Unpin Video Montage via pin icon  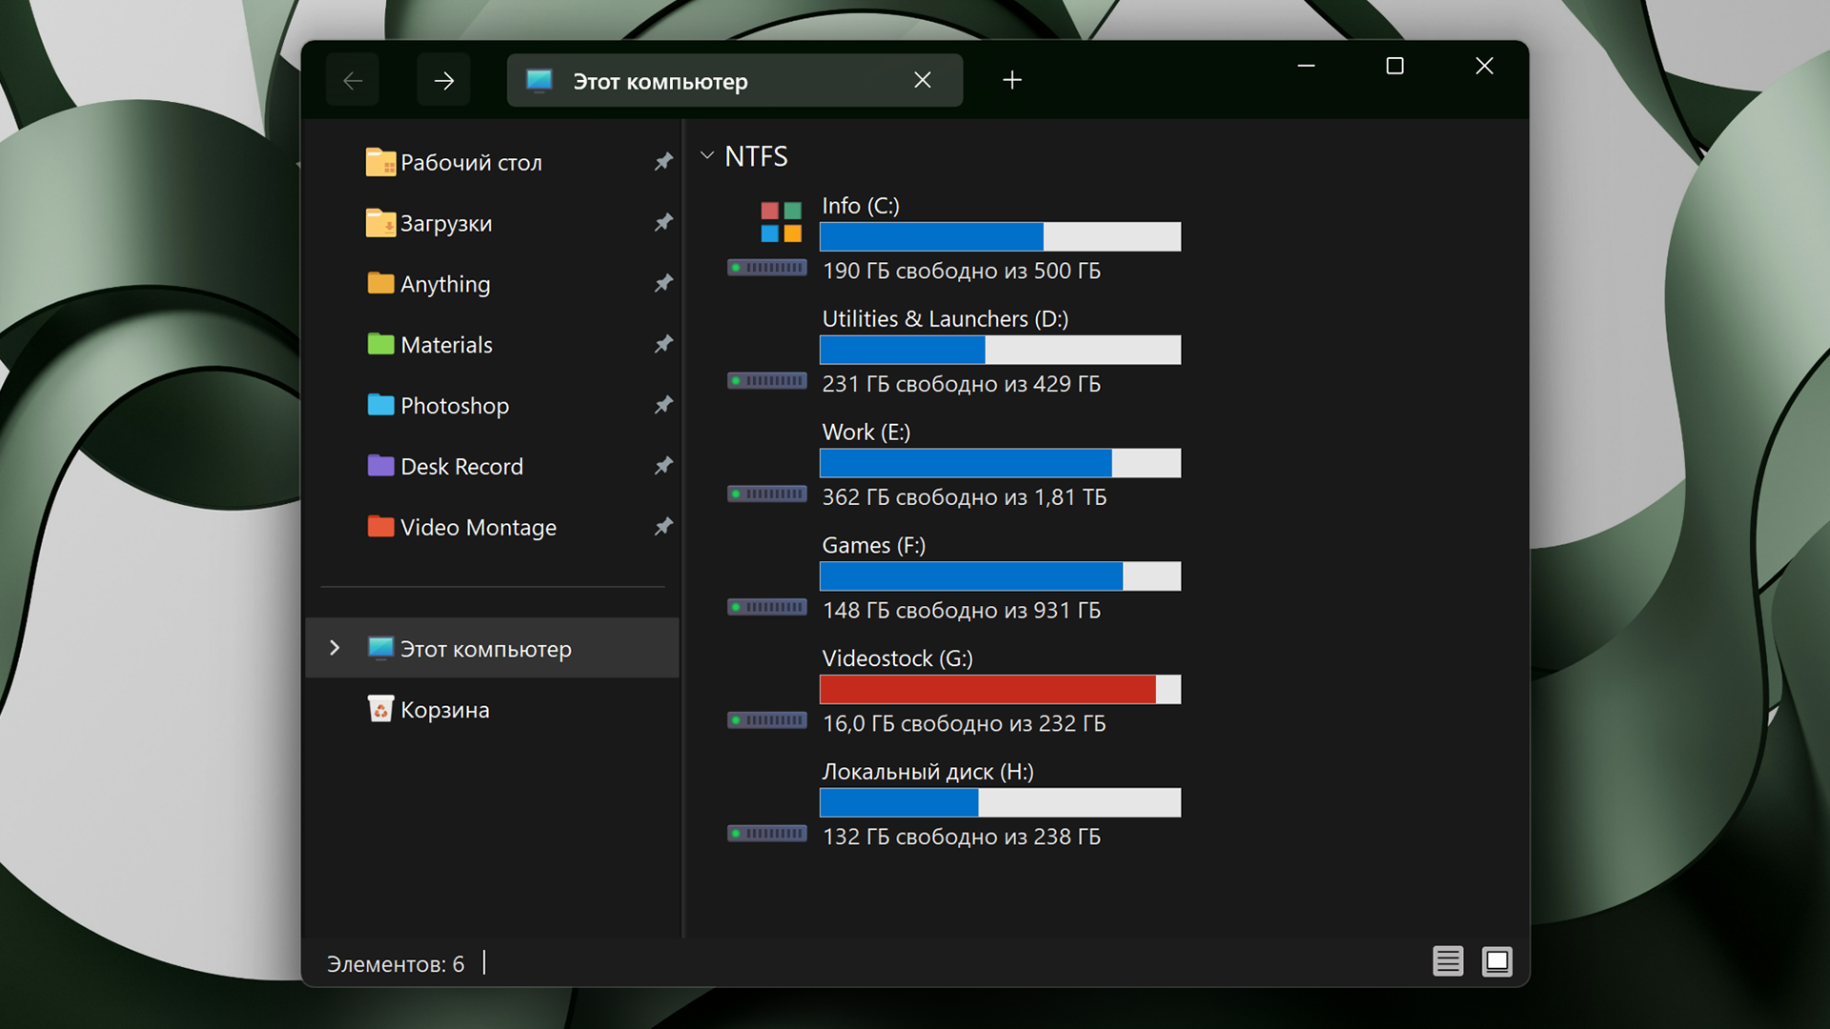click(x=663, y=527)
